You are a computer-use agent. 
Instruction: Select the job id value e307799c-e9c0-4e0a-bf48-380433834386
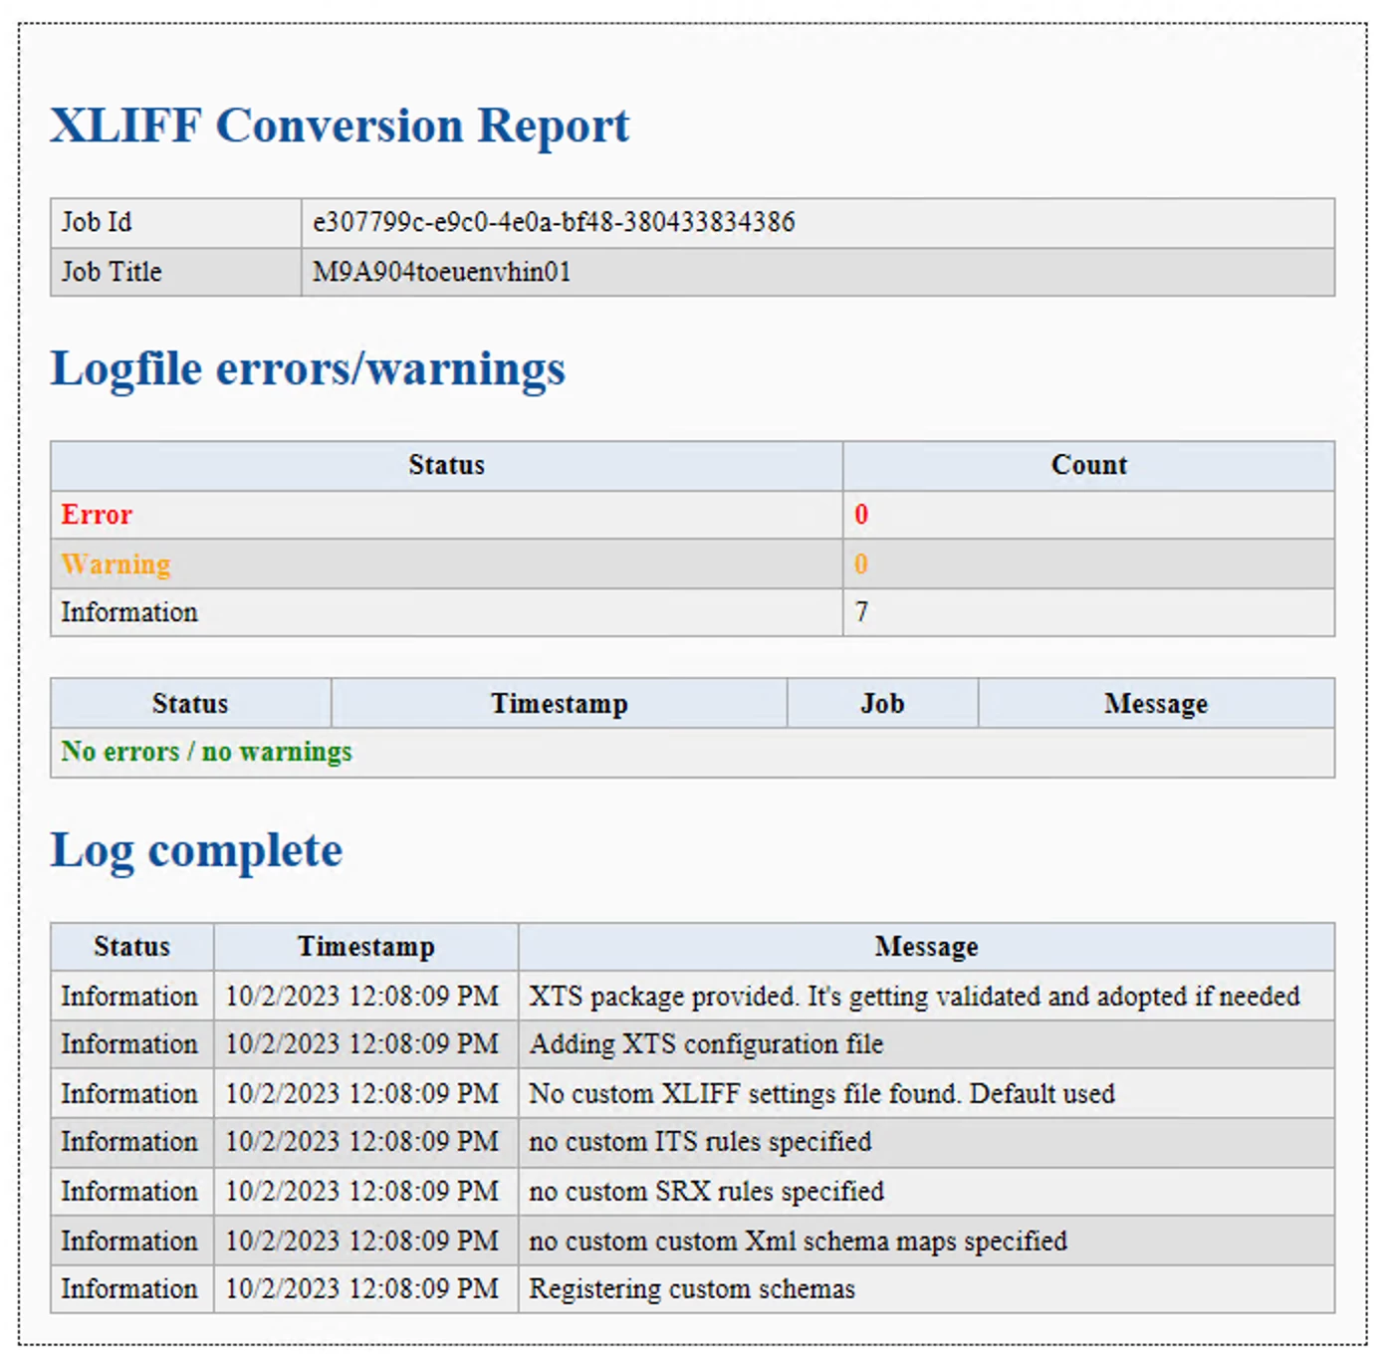click(554, 222)
